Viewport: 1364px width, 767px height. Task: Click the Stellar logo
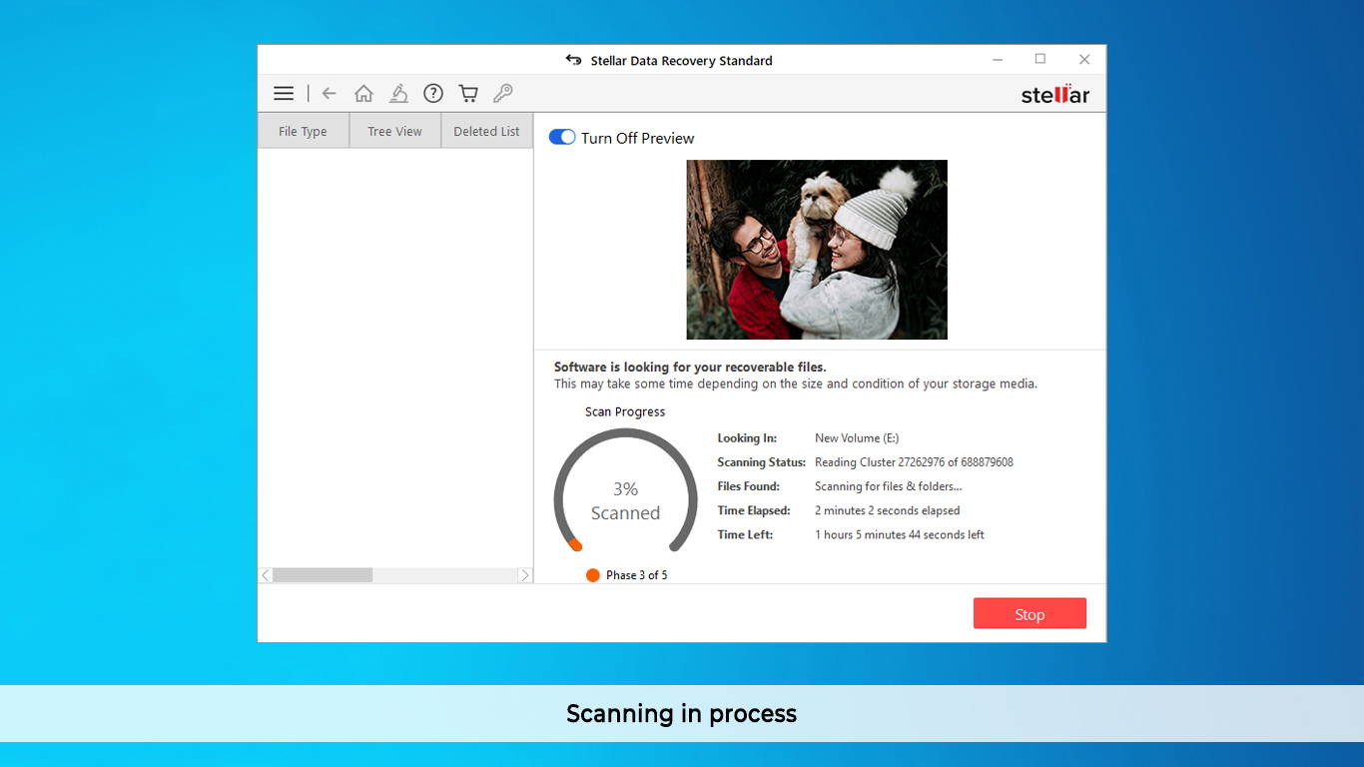pyautogui.click(x=1055, y=94)
